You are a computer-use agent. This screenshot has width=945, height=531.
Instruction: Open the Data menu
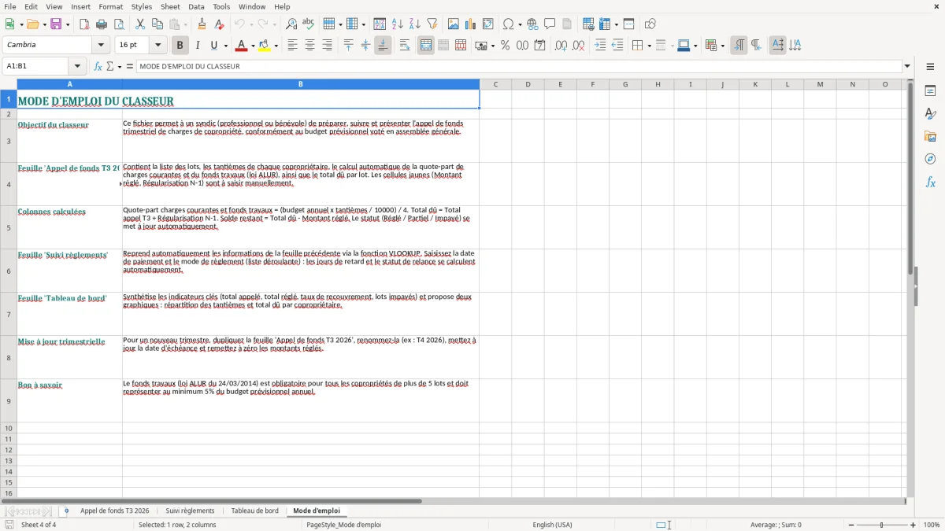click(x=196, y=6)
